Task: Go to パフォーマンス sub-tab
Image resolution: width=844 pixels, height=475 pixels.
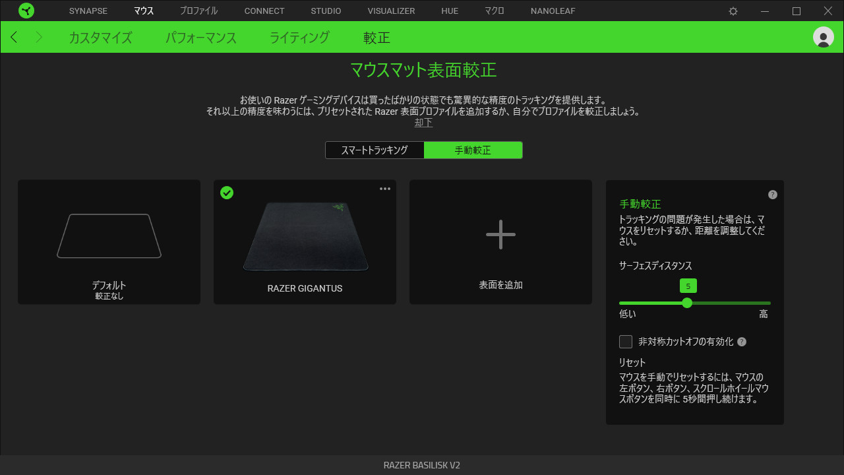Action: pyautogui.click(x=201, y=38)
